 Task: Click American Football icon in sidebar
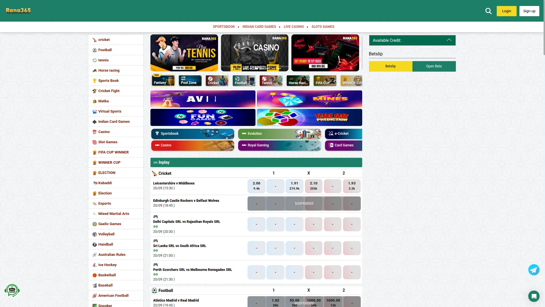pos(95,296)
